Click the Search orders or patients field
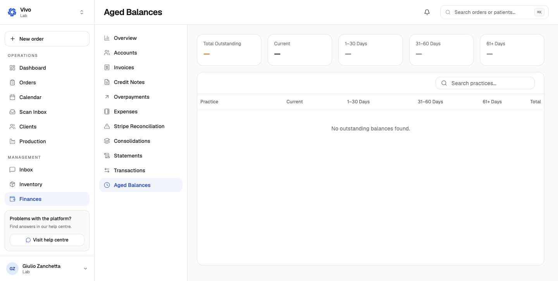The width and height of the screenshot is (558, 281). tap(494, 12)
